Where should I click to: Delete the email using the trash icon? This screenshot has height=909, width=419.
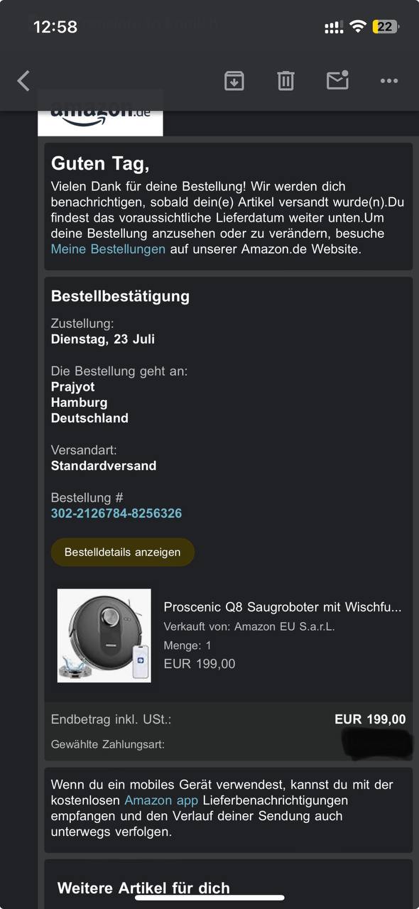(x=285, y=81)
